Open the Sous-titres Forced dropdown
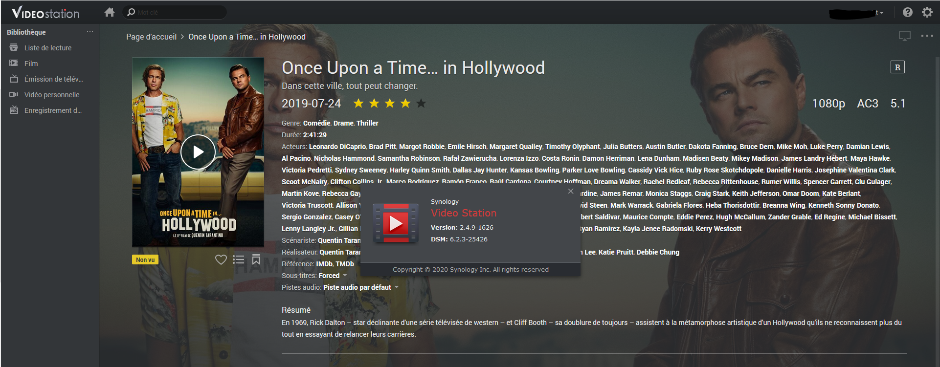940x367 pixels. tap(333, 276)
